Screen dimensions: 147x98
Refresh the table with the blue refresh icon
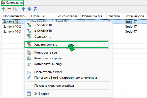[35, 9]
